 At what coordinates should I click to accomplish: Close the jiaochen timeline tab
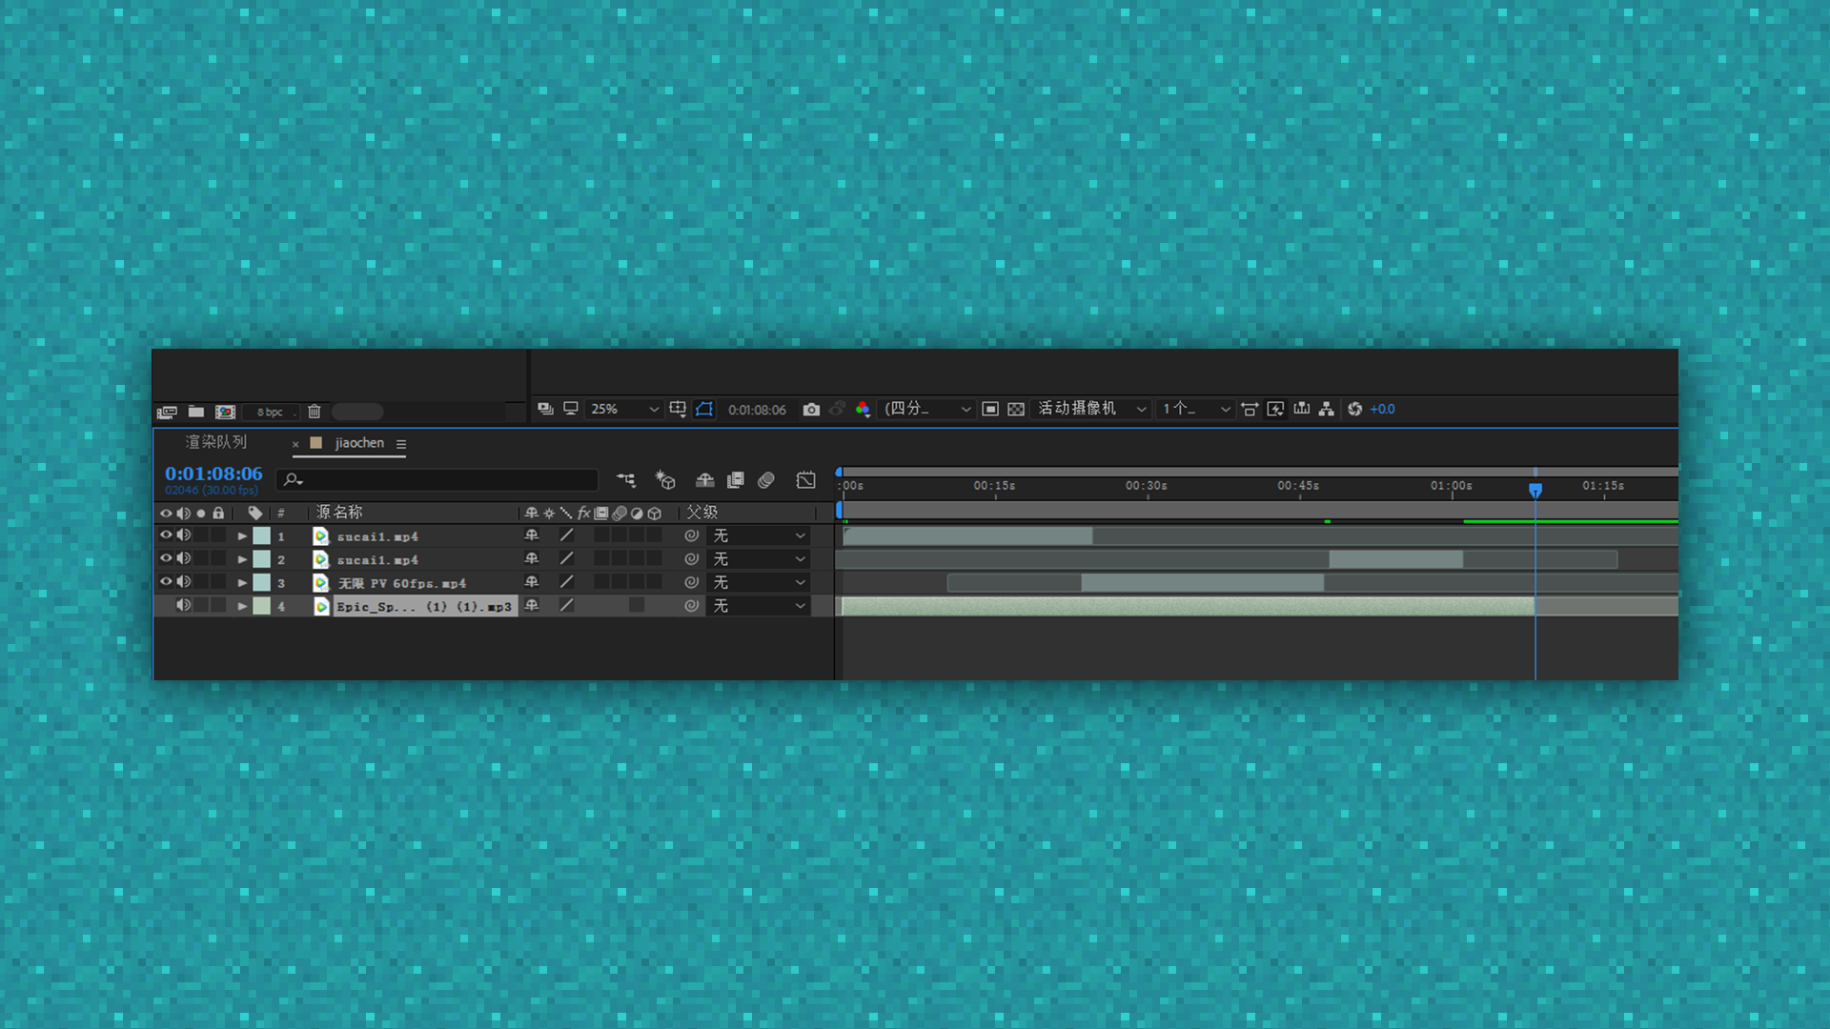click(295, 444)
